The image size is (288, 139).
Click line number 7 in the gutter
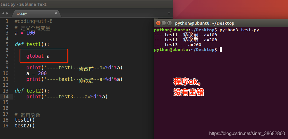pyautogui.click(x=7, y=56)
